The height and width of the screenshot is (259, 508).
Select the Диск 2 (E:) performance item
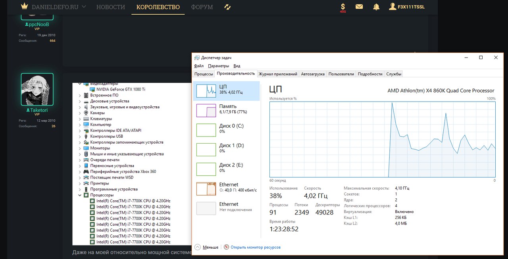[227, 169]
